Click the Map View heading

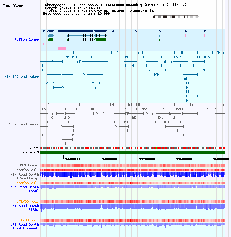(13, 5)
